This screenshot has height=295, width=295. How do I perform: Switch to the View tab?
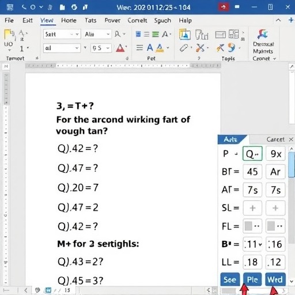[x=47, y=20]
